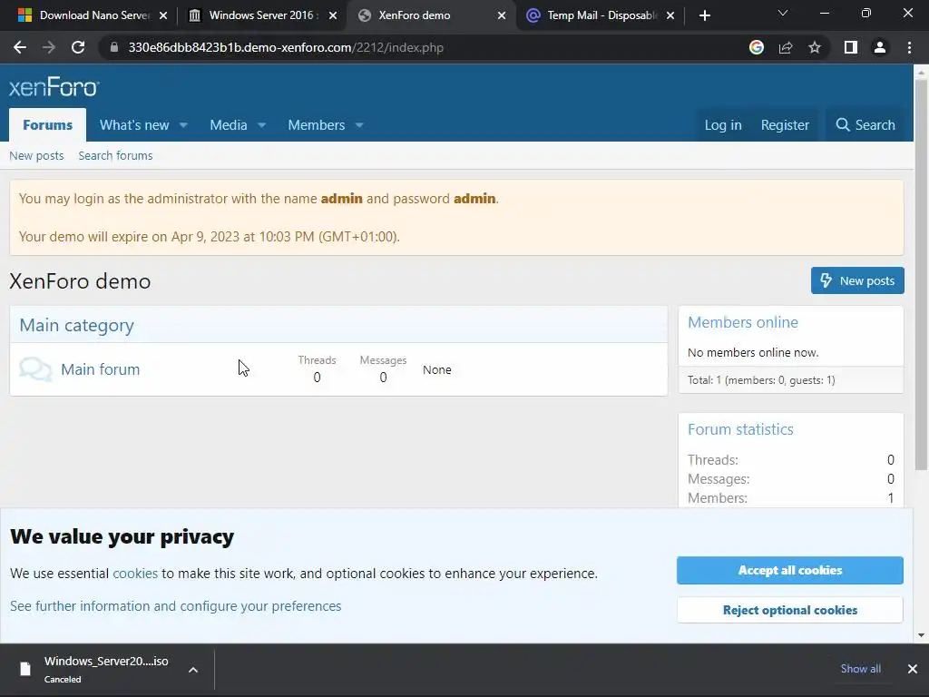Close the XenForo demo tab
The width and height of the screenshot is (929, 697).
502,15
